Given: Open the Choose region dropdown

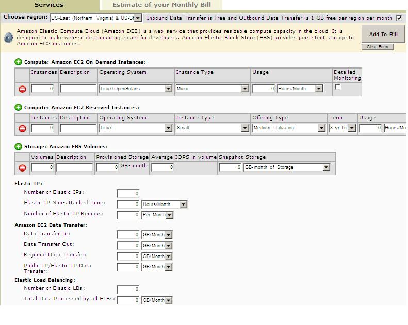Looking at the screenshot, I should [96, 18].
